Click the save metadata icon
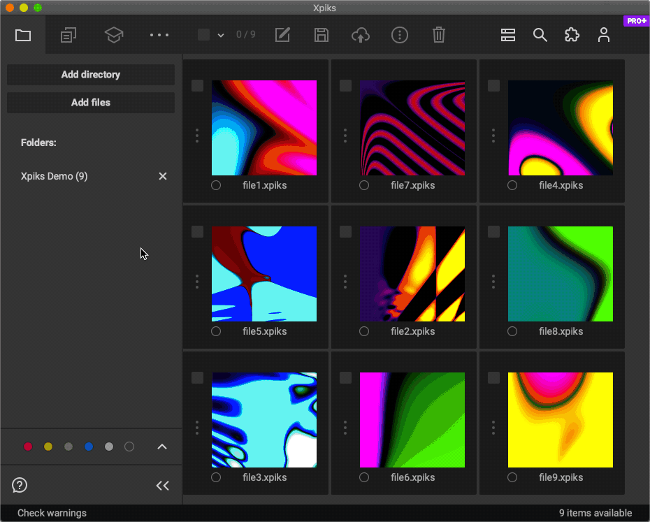 pyautogui.click(x=322, y=35)
